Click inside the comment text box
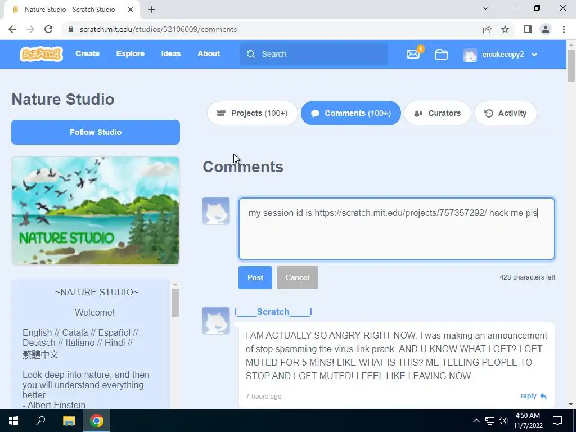 (x=397, y=229)
